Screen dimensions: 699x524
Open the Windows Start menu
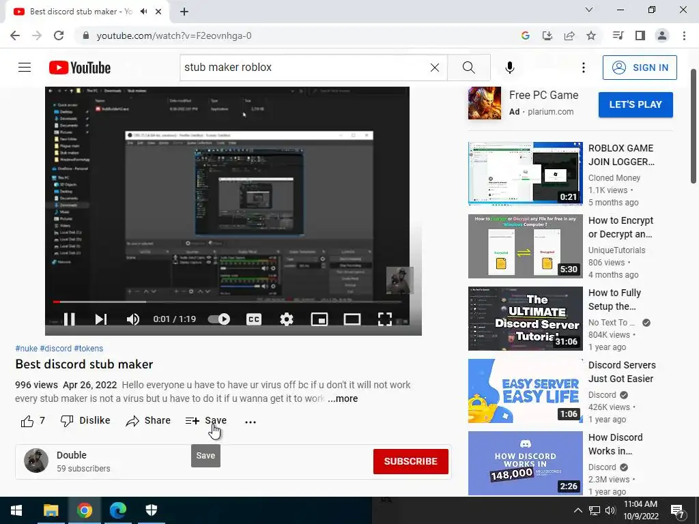pos(16,510)
